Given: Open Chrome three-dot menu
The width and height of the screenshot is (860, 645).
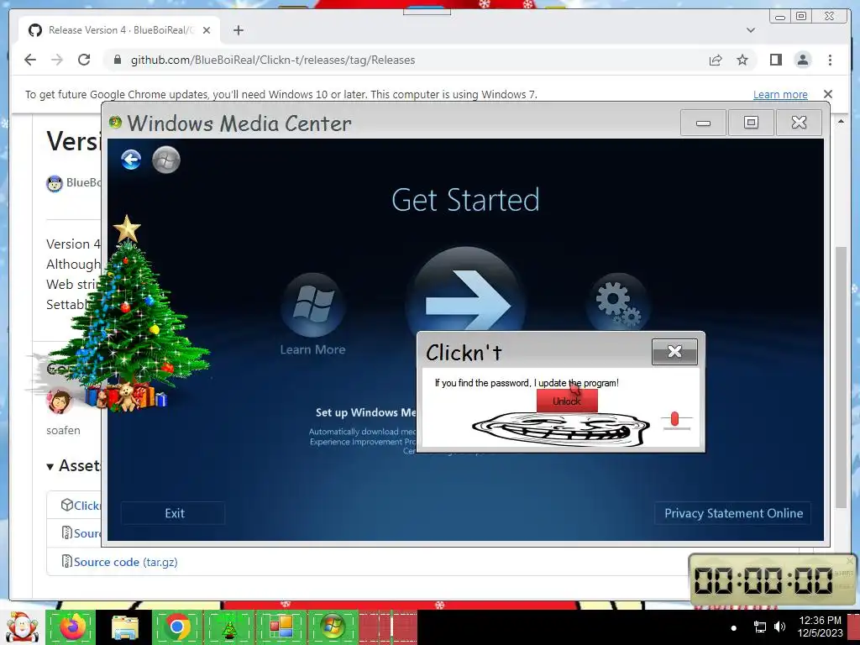Looking at the screenshot, I should point(830,60).
